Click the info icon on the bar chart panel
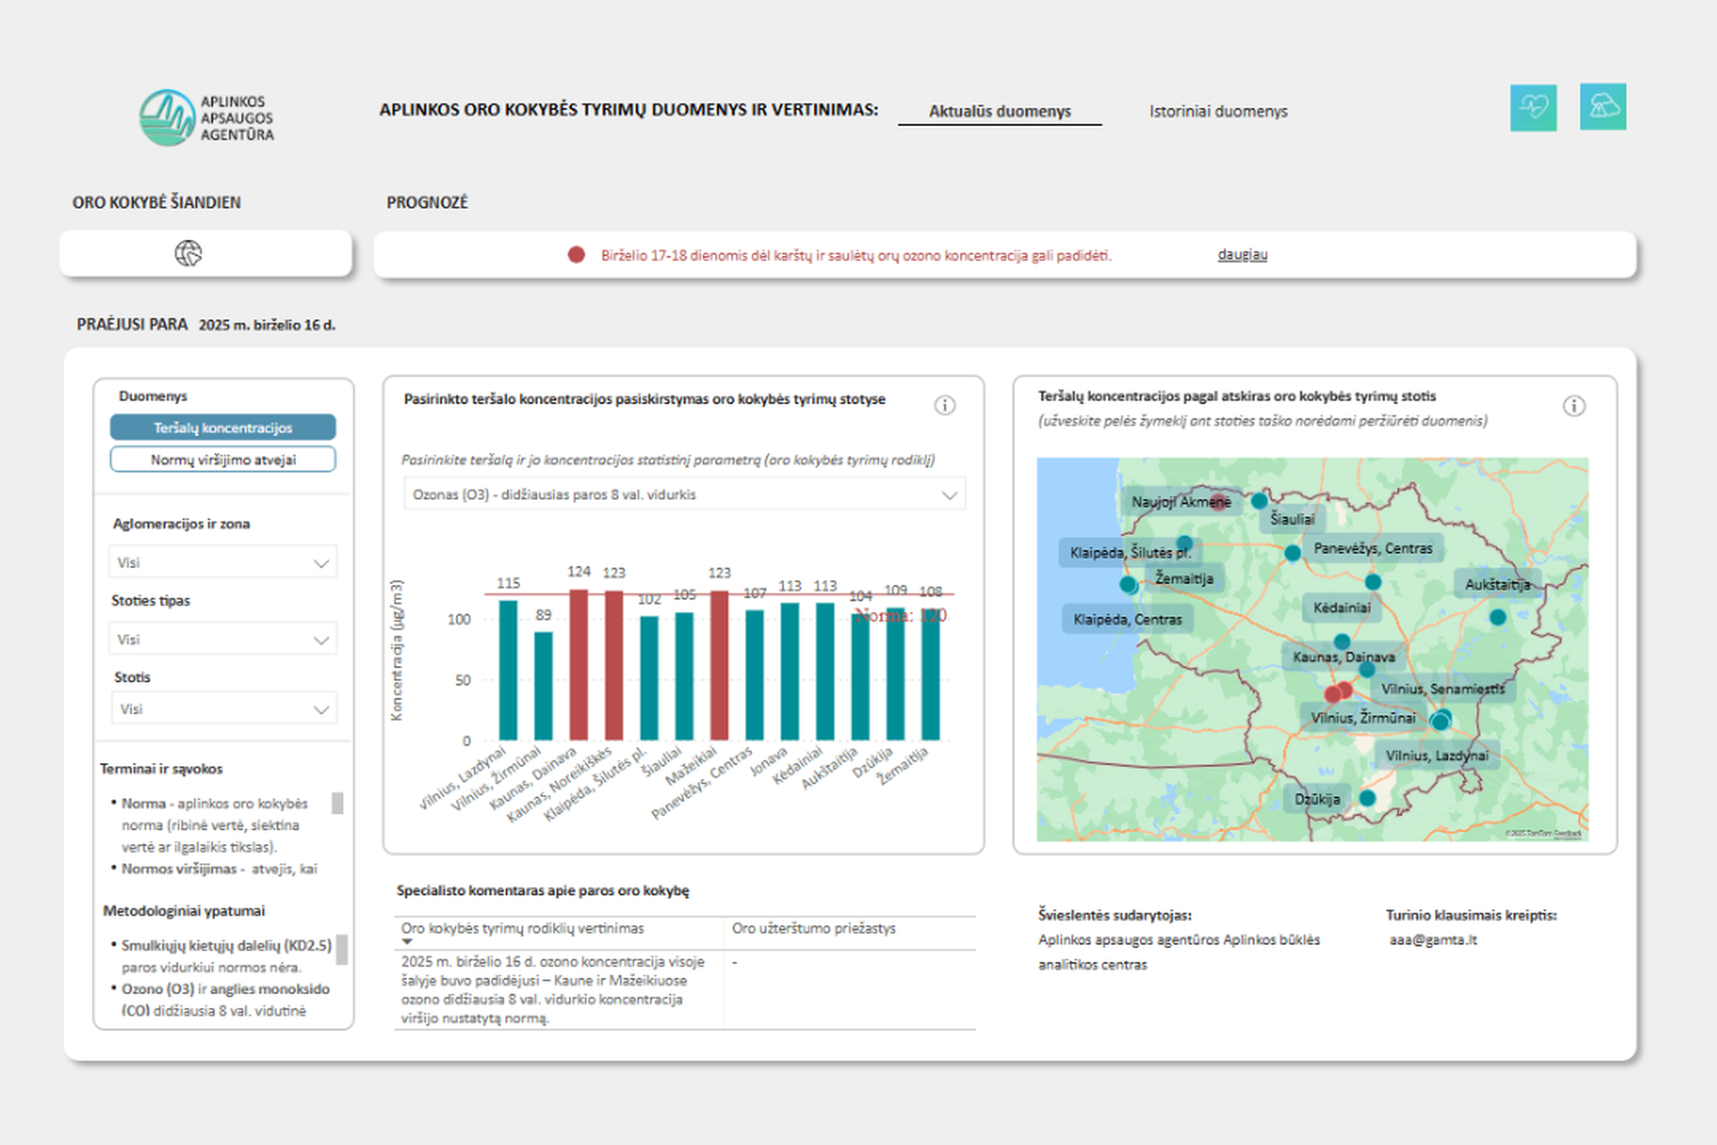This screenshot has width=1717, height=1145. coord(945,405)
